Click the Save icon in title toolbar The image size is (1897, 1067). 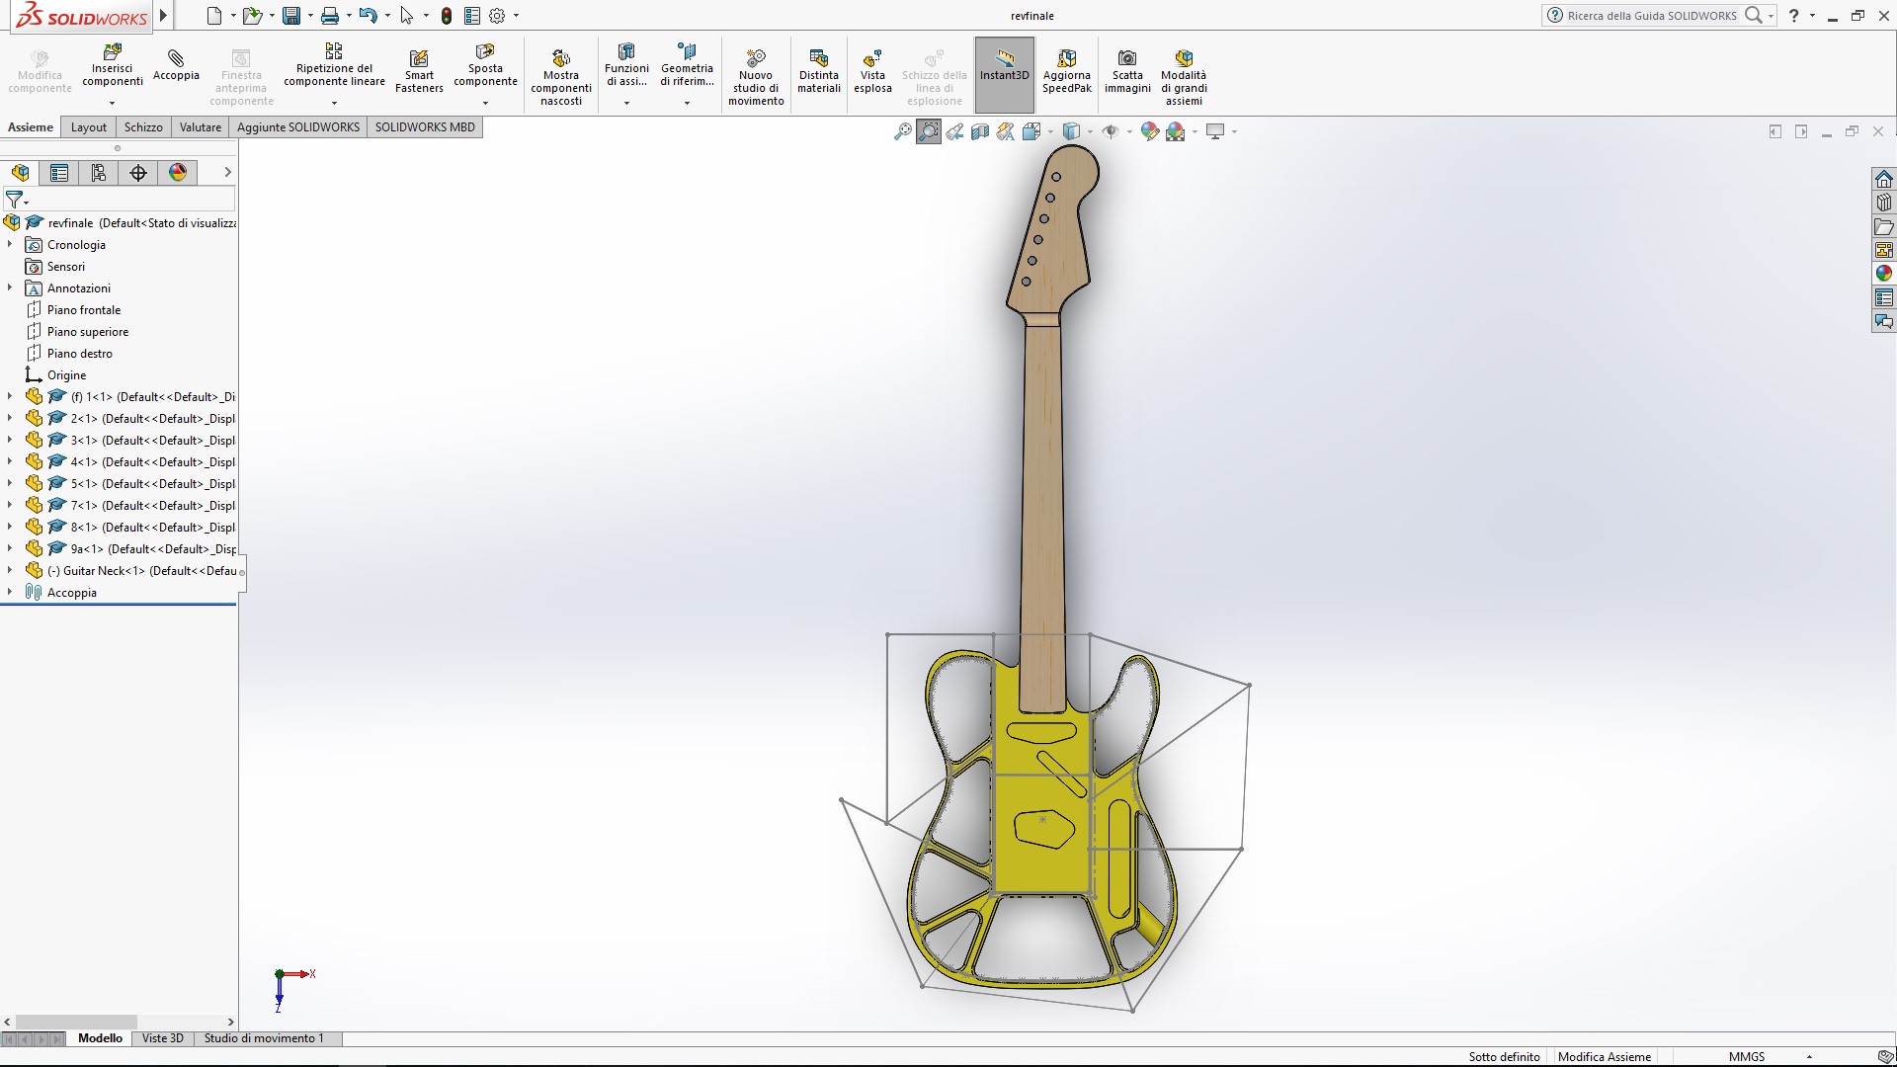coord(291,16)
